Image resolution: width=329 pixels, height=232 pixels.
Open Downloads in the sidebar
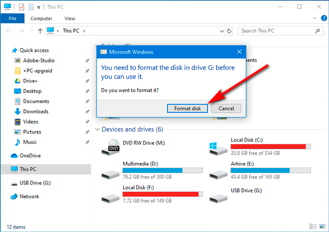tap(35, 112)
